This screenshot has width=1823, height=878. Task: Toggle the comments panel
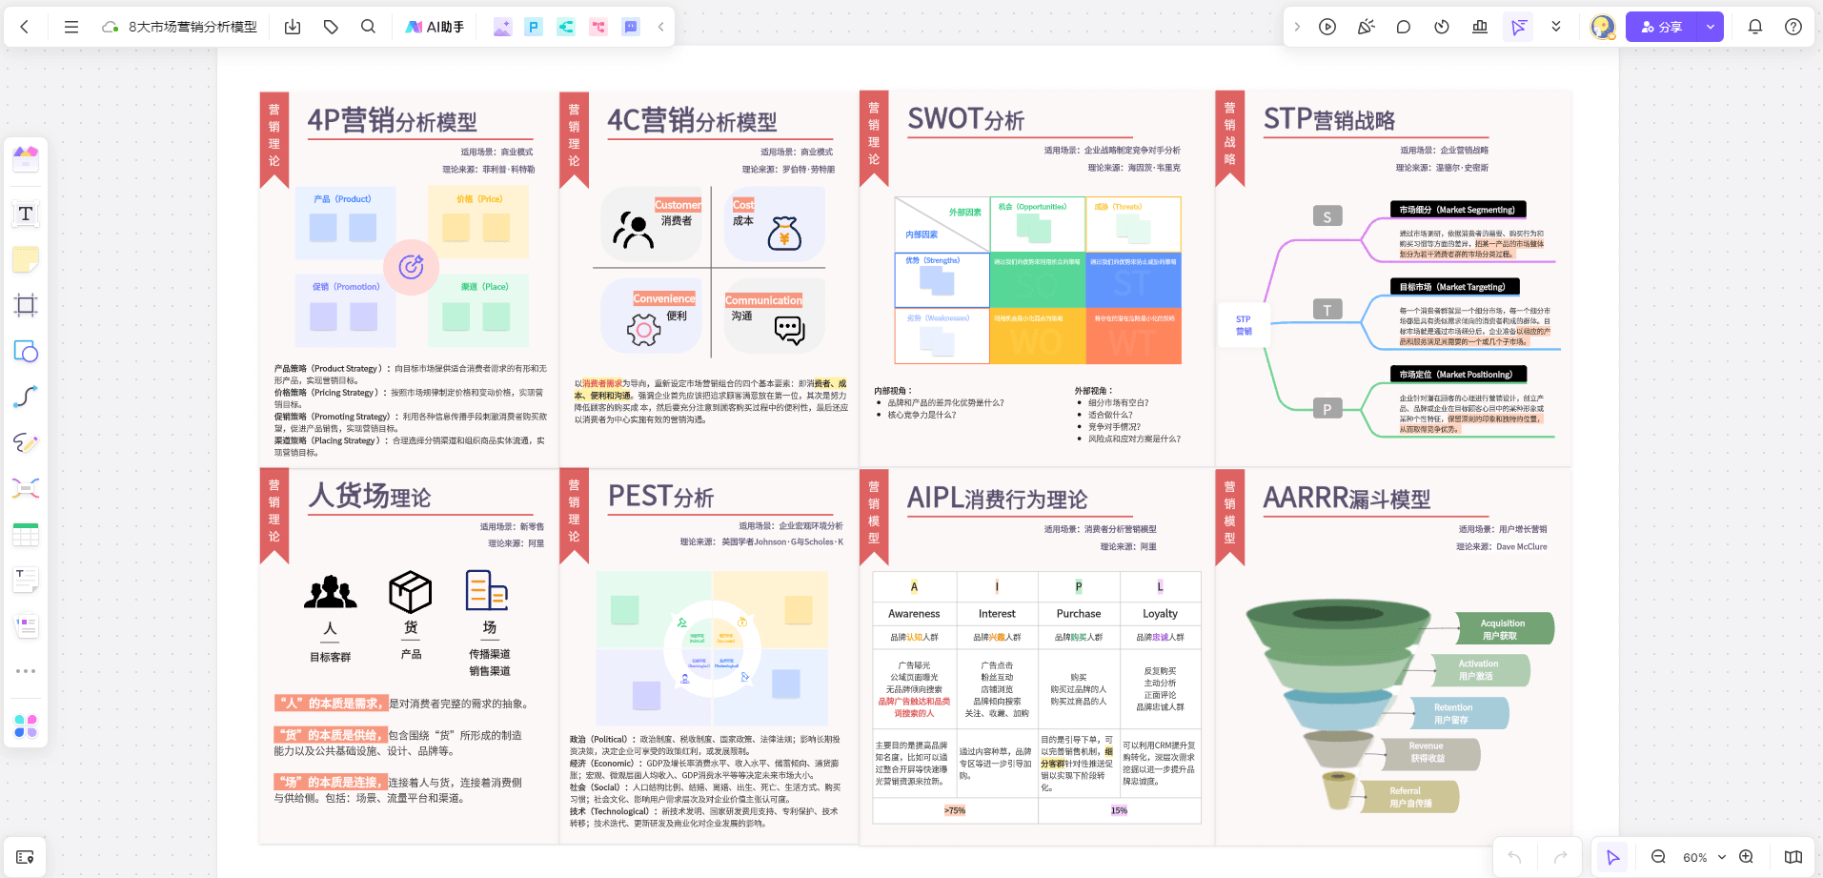(1403, 27)
